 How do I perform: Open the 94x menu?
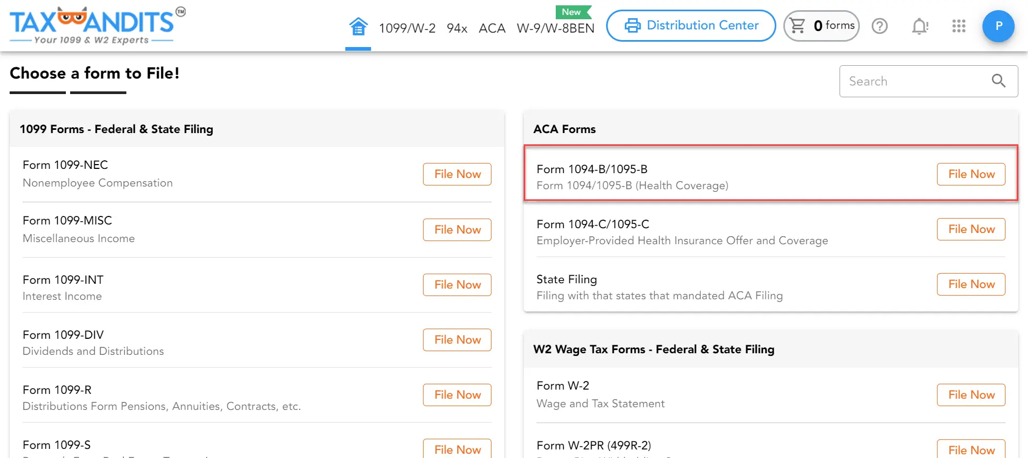click(457, 28)
